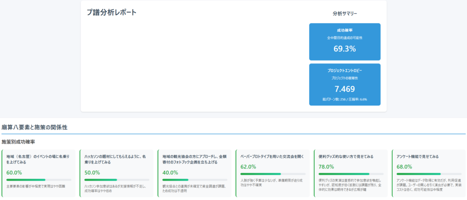Open the 地域の観光協会 card title

coord(194,159)
